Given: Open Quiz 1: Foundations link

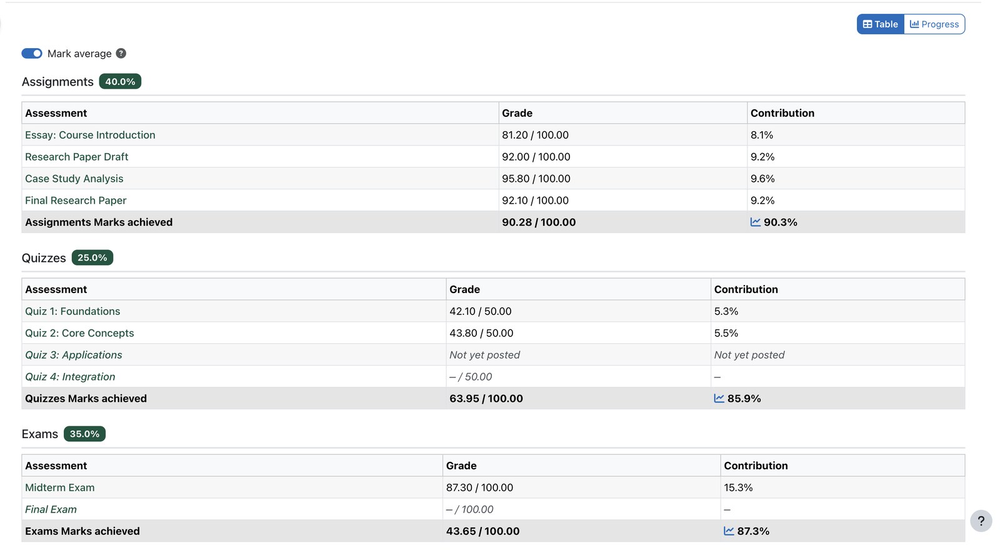Looking at the screenshot, I should (72, 311).
